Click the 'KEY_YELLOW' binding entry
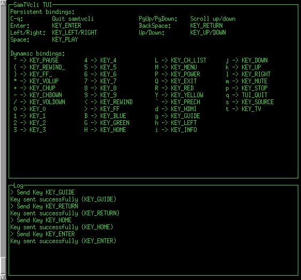301x280 pixels. [x=187, y=95]
